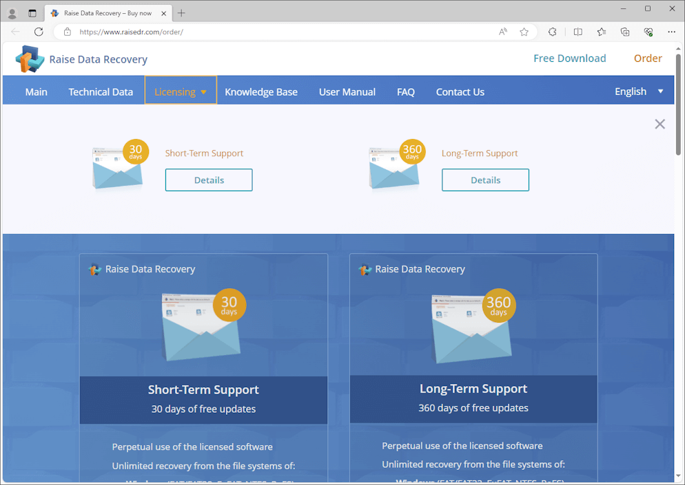Open Browser essentials heart icon
685x485 pixels.
click(x=648, y=32)
